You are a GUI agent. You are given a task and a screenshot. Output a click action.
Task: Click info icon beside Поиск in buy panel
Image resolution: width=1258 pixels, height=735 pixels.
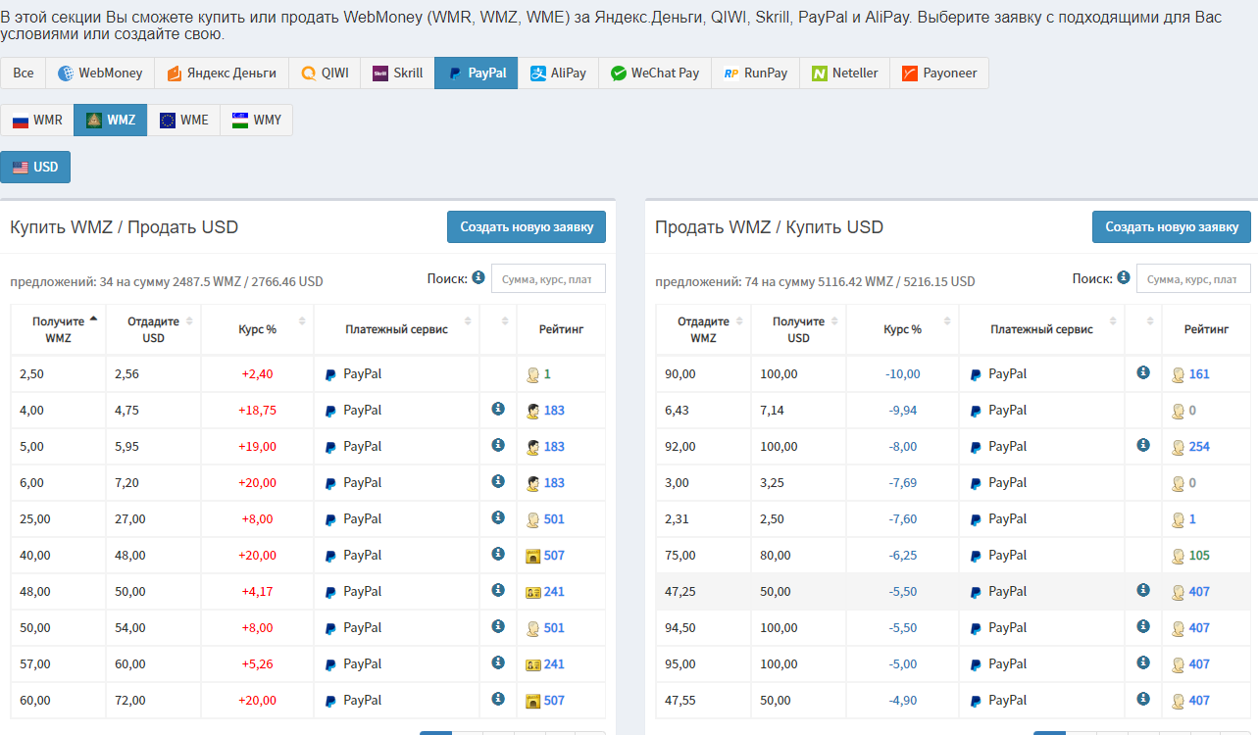478,278
